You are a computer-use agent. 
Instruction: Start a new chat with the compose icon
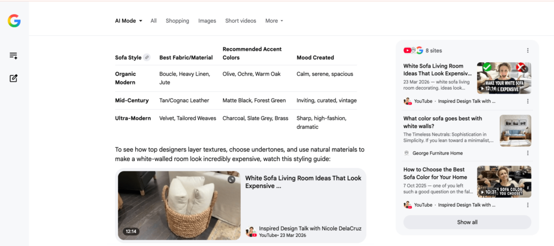14,78
